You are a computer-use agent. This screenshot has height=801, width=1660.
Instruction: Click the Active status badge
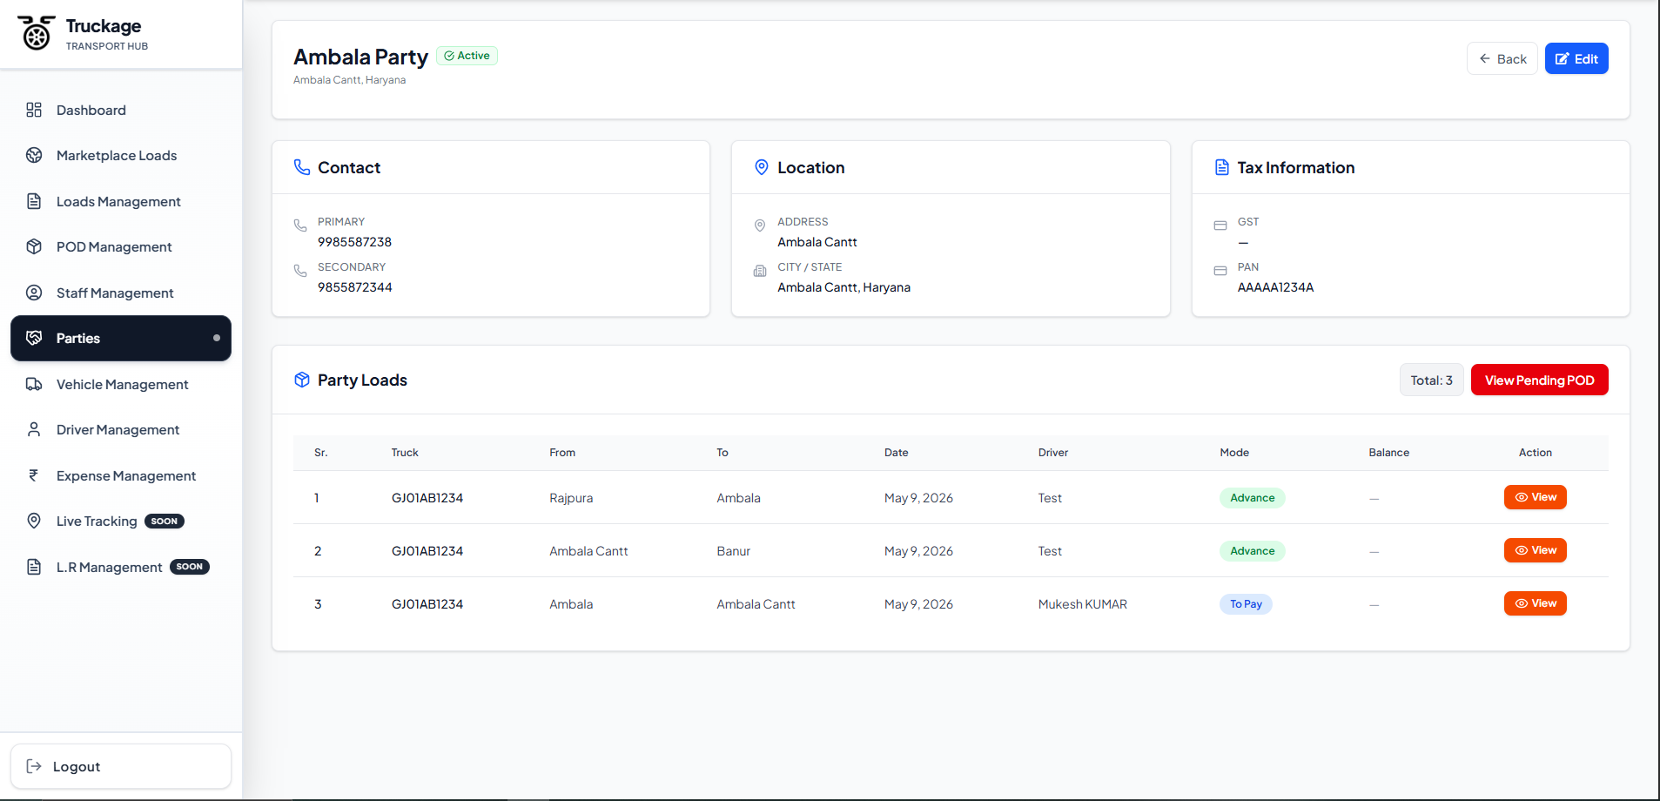point(467,56)
